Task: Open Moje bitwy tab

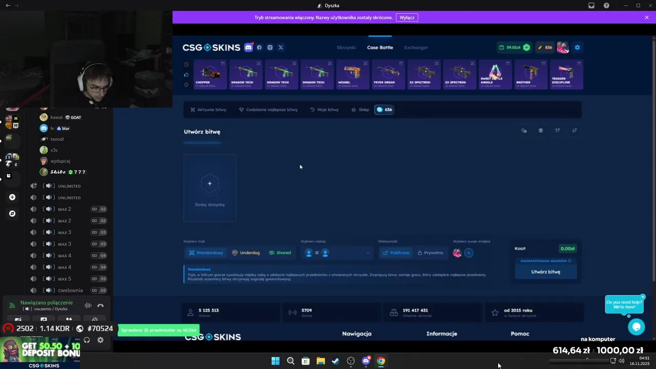Action: tap(324, 110)
